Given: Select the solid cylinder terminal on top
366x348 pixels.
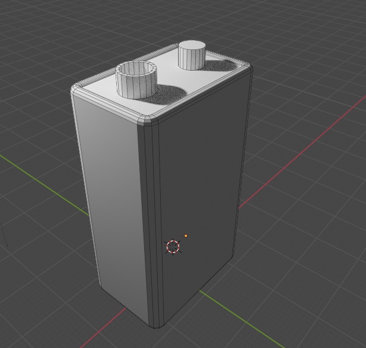Looking at the screenshot, I should (x=192, y=55).
